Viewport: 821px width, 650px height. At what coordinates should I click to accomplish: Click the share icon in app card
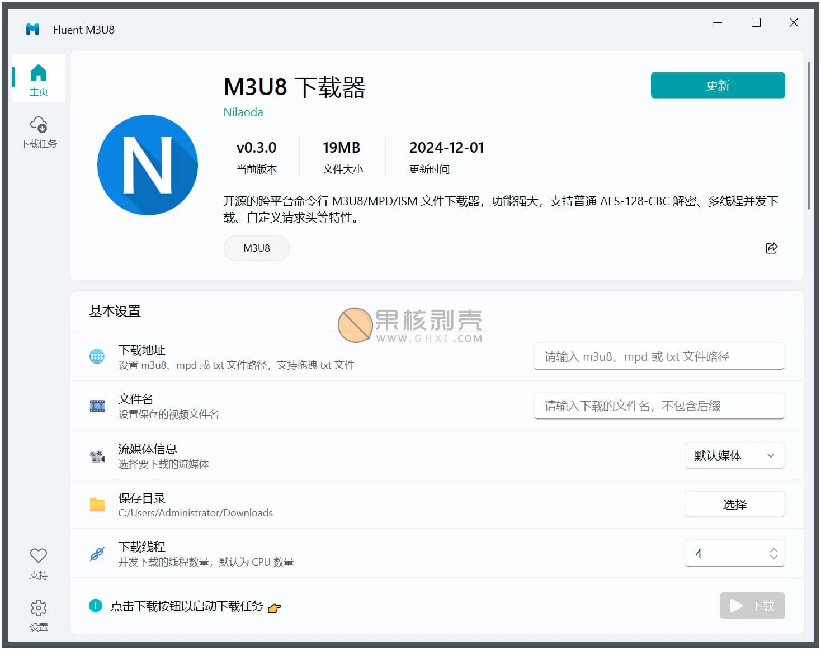771,248
